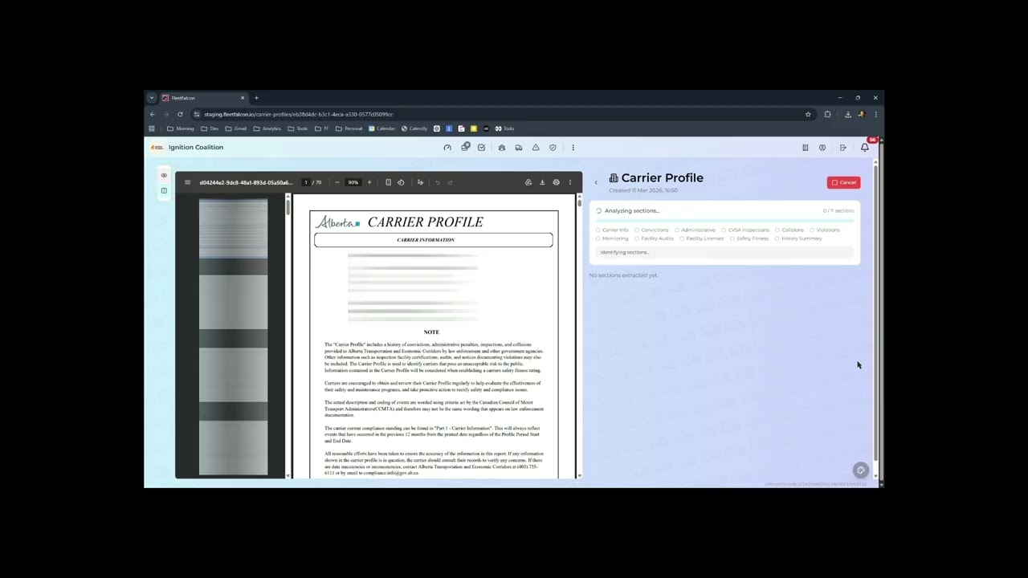Click the draw annotation tool in PDF toolbar
Image resolution: width=1028 pixels, height=578 pixels.
coord(420,182)
